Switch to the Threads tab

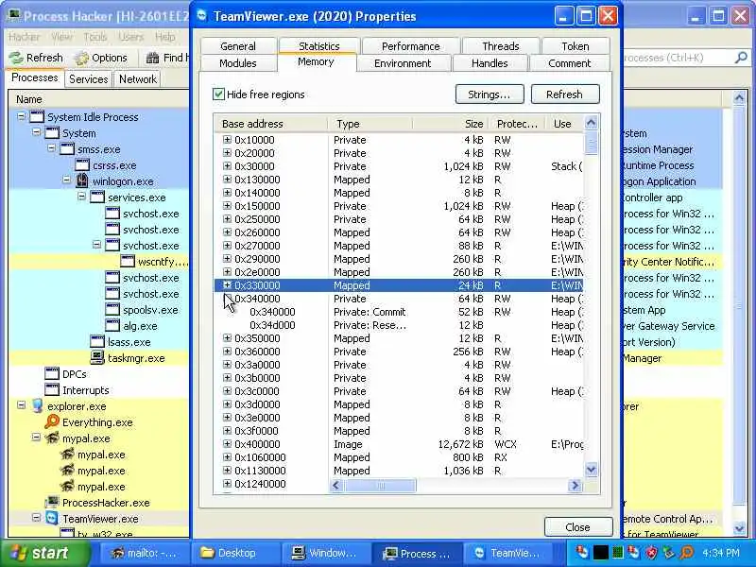(501, 46)
